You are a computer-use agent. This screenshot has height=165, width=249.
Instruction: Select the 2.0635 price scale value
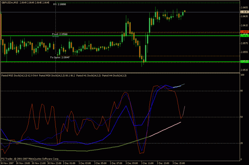[x=244, y=16]
